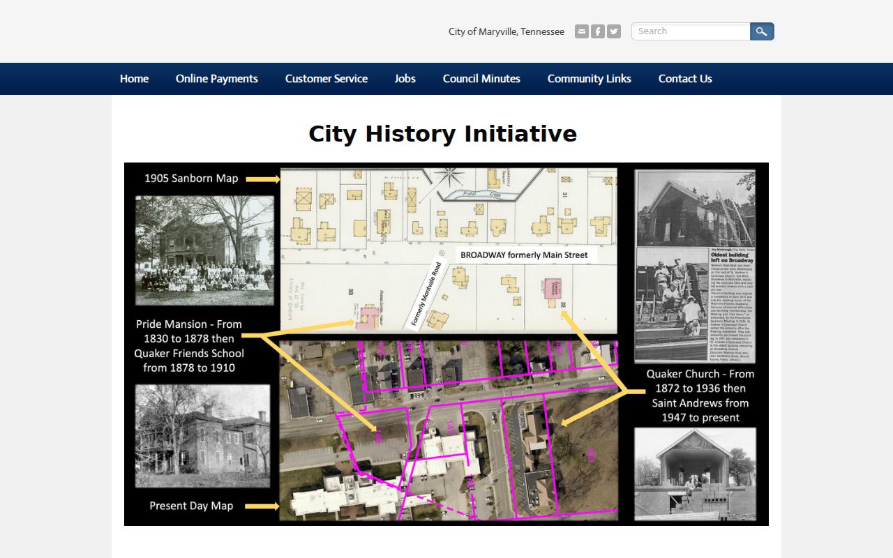Open the Contact Us menu item
The height and width of the screenshot is (558, 893).
(x=685, y=79)
